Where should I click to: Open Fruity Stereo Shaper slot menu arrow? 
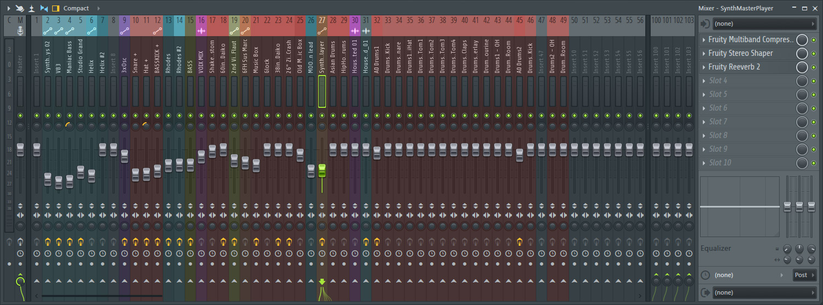click(x=704, y=53)
